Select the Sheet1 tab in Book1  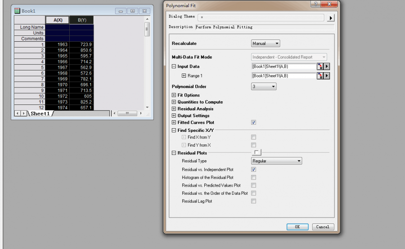[x=40, y=114]
